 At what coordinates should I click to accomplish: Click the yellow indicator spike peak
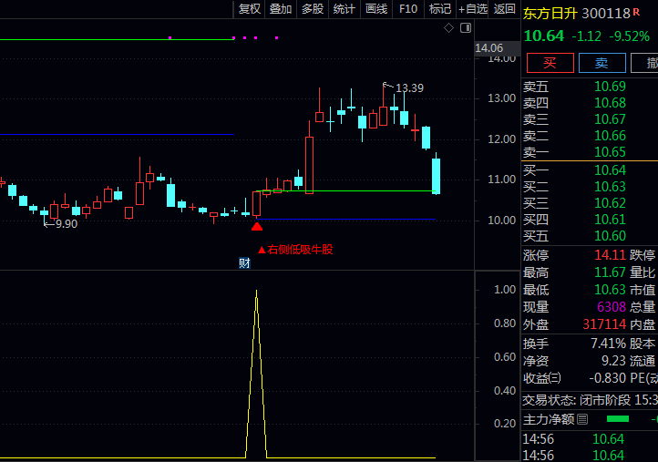(256, 292)
